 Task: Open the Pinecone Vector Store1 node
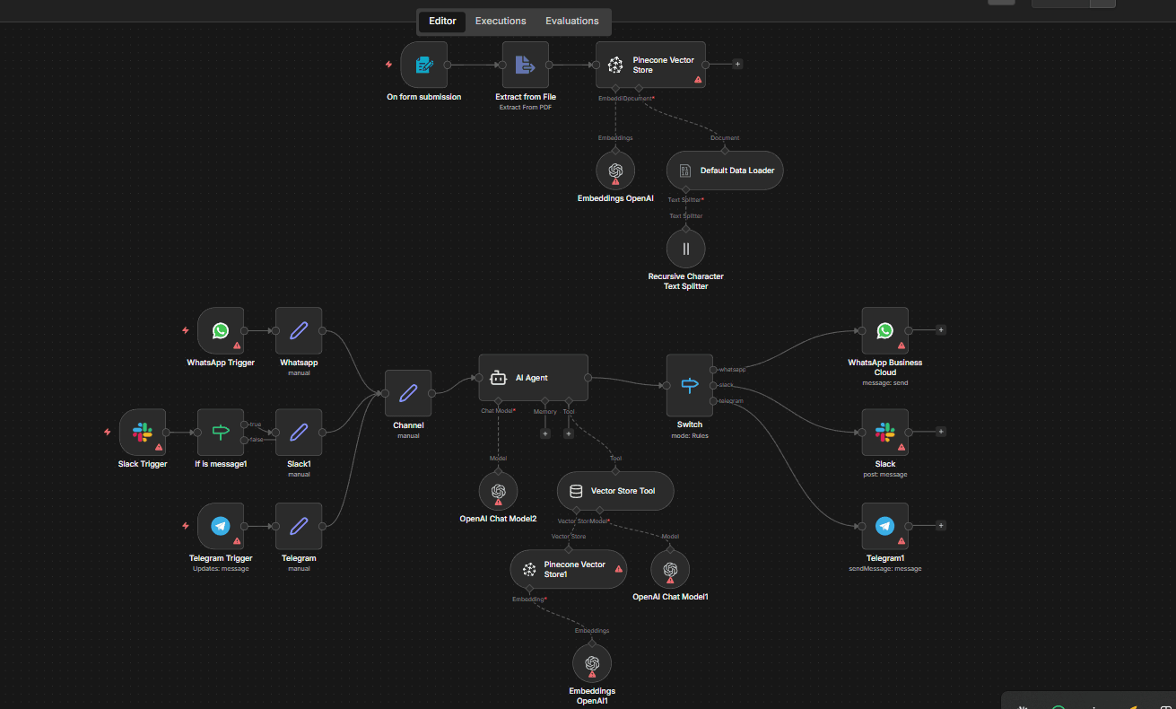569,569
